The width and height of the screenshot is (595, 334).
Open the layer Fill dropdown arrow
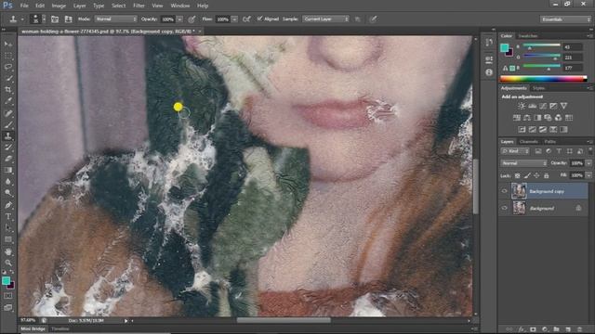[x=588, y=175]
